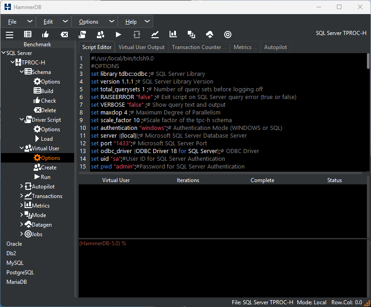This screenshot has height=307, width=371.
Task: Open the Transaction Counter tab
Action: click(199, 47)
